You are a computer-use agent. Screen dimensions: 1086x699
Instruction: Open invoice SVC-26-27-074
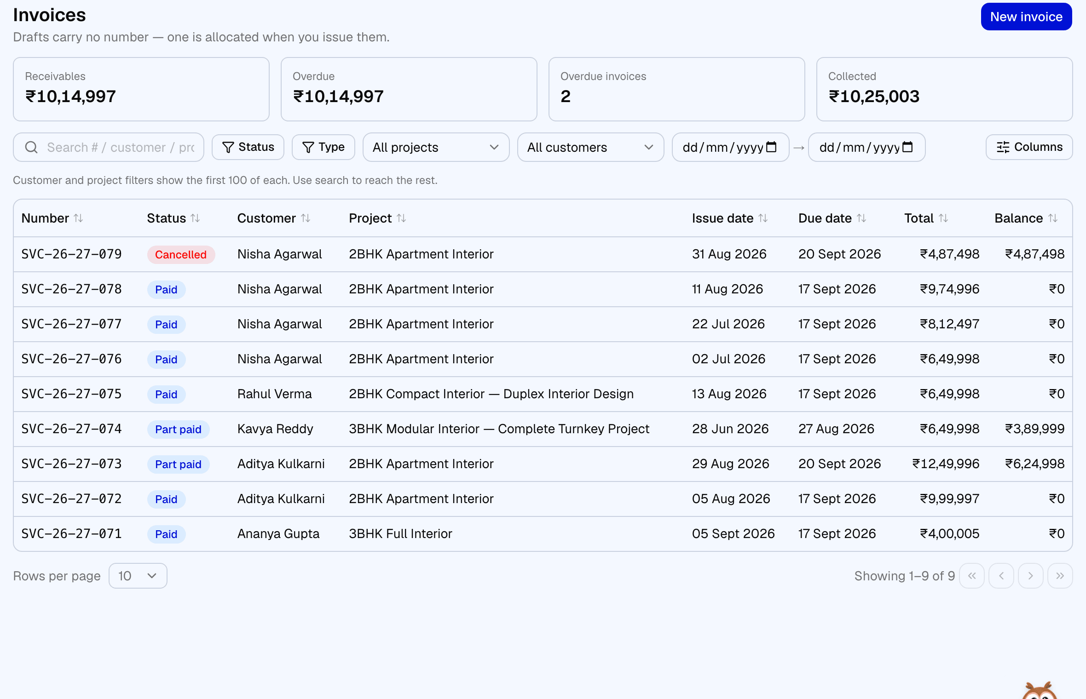(71, 429)
